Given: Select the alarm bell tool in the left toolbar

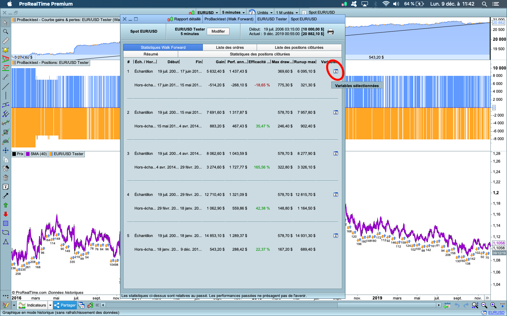Looking at the screenshot, I should pos(6,50).
